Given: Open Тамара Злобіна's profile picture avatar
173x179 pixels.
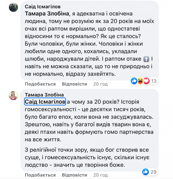Looking at the screenshot, I should (x=14, y=95).
